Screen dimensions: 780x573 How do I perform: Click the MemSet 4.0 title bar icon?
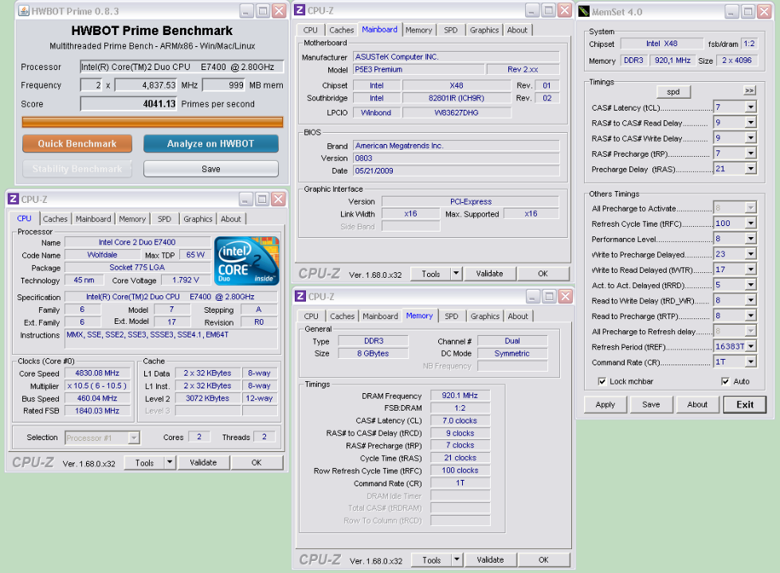[585, 11]
